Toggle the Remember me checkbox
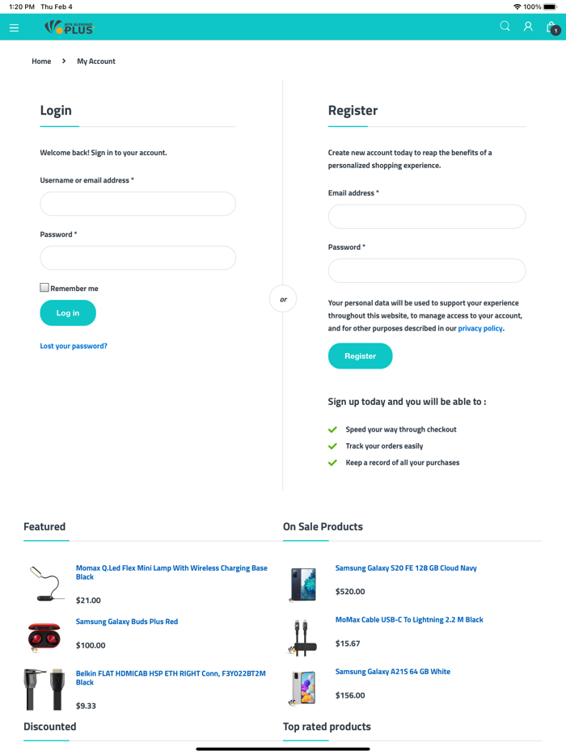The width and height of the screenshot is (566, 755). pyautogui.click(x=44, y=288)
